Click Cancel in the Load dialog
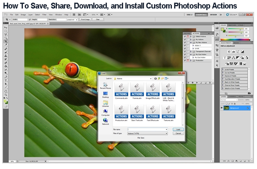The width and height of the screenshot is (257, 169). click(x=178, y=133)
